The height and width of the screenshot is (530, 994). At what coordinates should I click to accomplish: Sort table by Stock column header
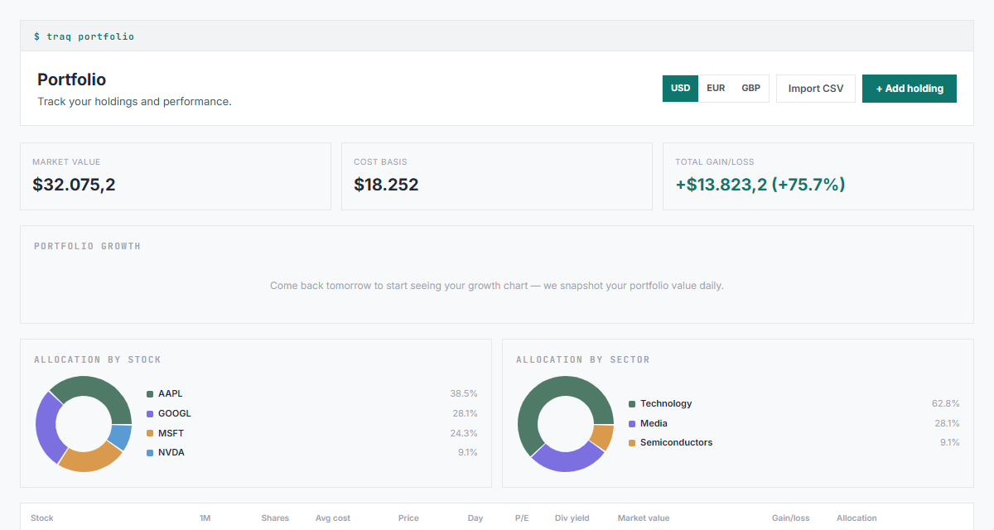click(x=42, y=518)
